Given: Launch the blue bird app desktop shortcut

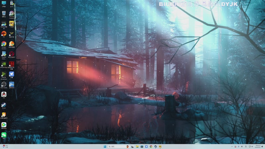Looking at the screenshot, I should [12, 75].
